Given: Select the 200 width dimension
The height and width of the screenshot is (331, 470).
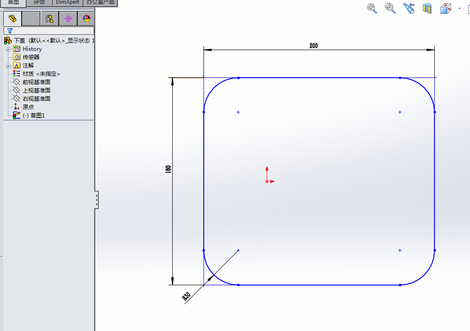Looking at the screenshot, I should pos(313,46).
